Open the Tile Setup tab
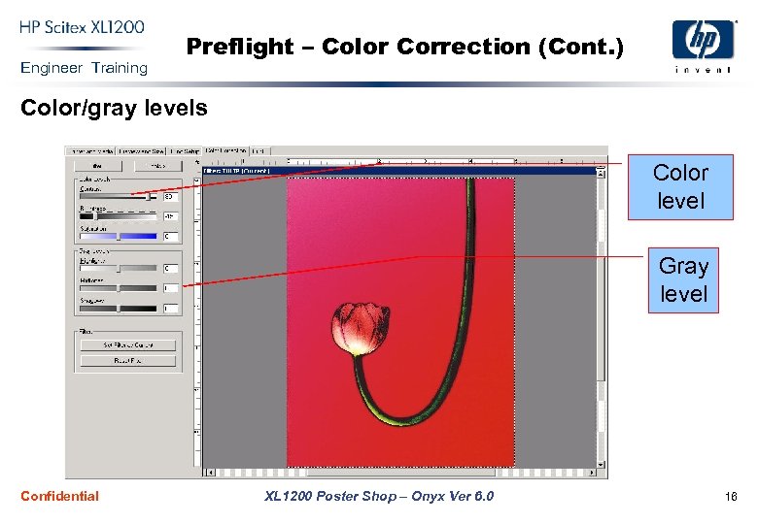Image resolution: width=758 pixels, height=524 pixels. pos(186,151)
